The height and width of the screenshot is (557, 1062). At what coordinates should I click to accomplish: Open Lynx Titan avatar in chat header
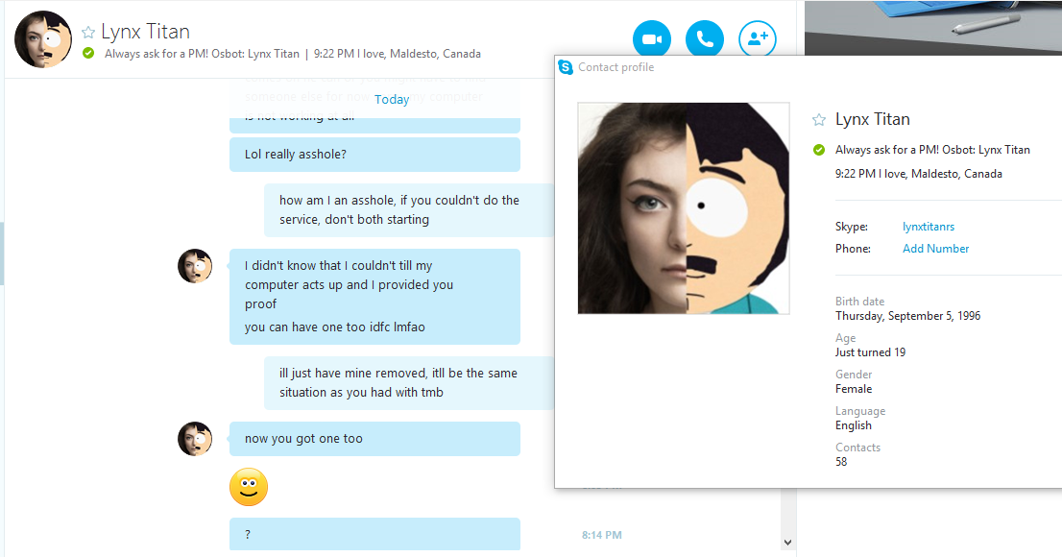tap(43, 39)
